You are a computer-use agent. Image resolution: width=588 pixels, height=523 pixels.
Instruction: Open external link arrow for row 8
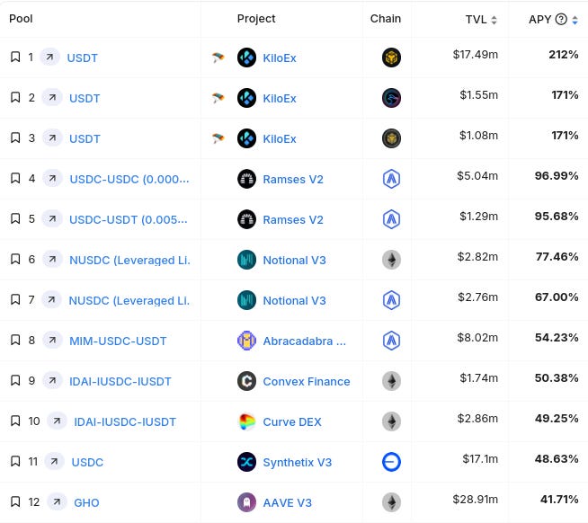(x=52, y=340)
